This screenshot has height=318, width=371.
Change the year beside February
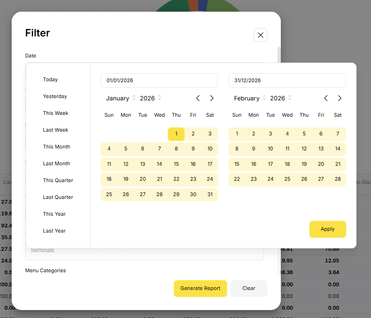click(x=281, y=98)
